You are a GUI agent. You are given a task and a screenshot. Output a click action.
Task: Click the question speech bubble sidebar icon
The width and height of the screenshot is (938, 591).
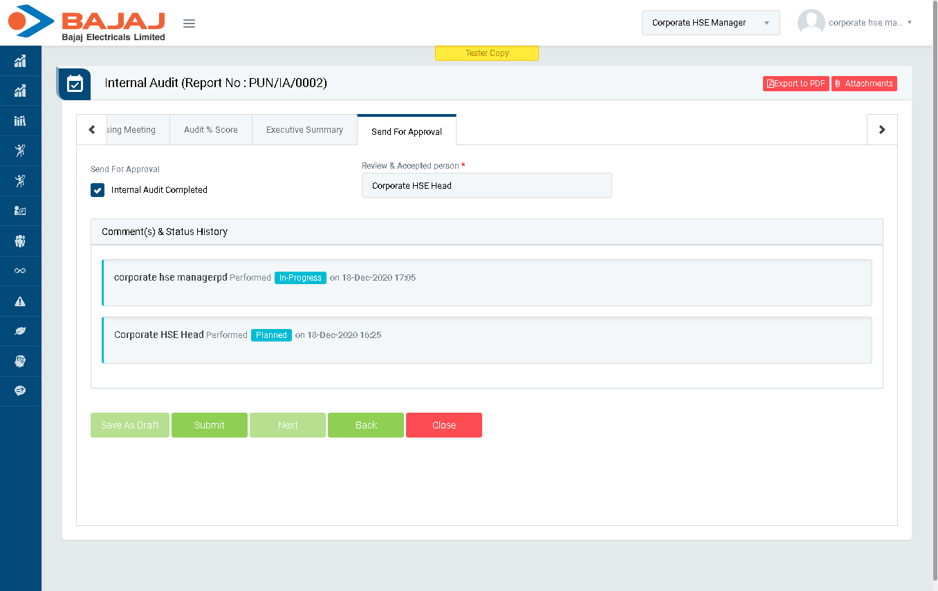(x=20, y=391)
